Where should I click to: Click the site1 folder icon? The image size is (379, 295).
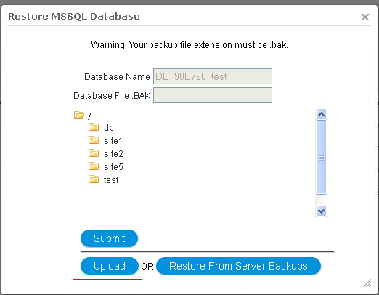click(94, 140)
